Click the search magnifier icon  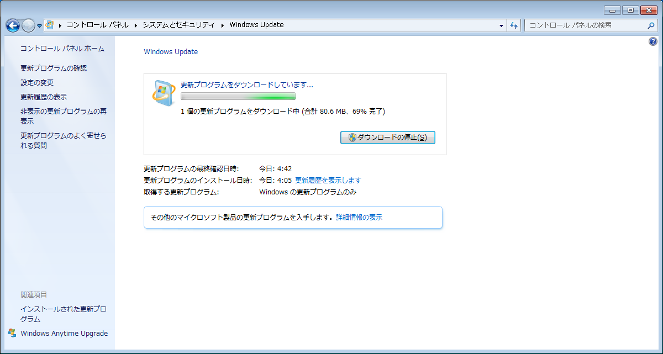[x=651, y=25]
